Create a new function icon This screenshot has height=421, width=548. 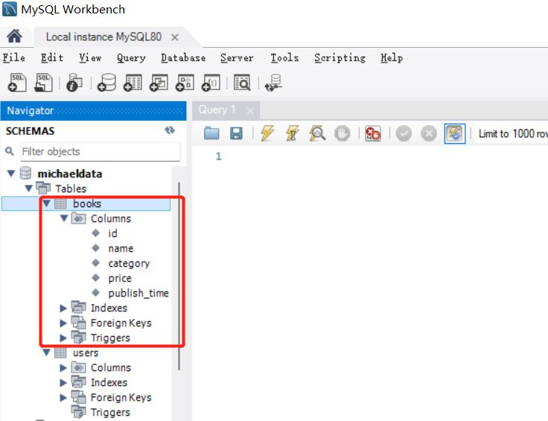(x=211, y=83)
